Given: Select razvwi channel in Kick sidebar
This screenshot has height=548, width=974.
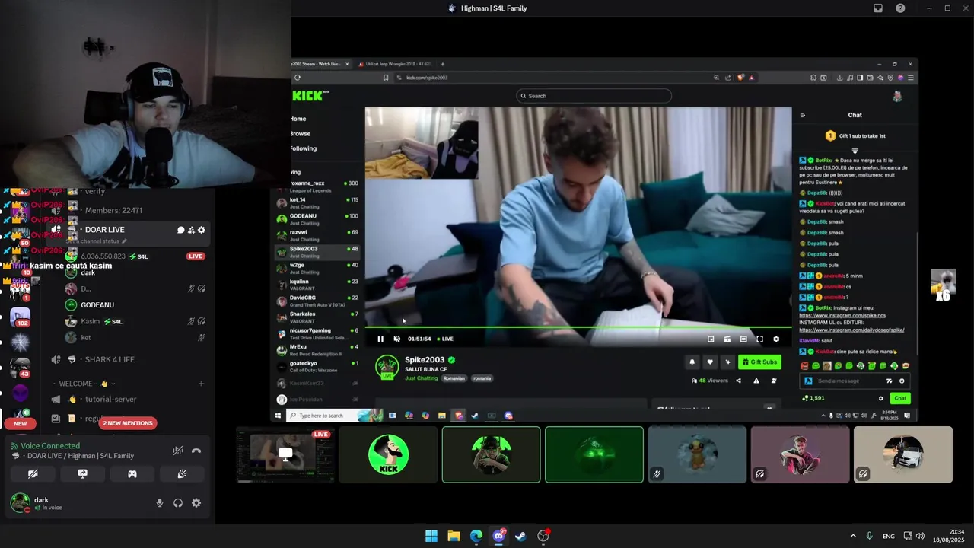Looking at the screenshot, I should (318, 234).
